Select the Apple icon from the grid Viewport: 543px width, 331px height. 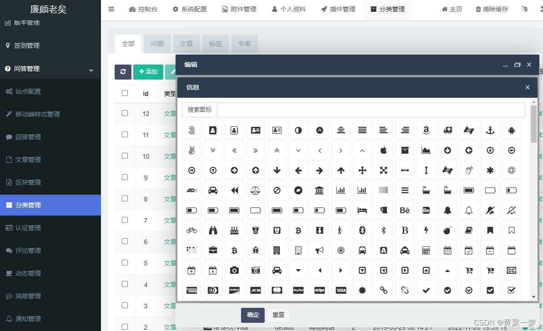coord(383,150)
